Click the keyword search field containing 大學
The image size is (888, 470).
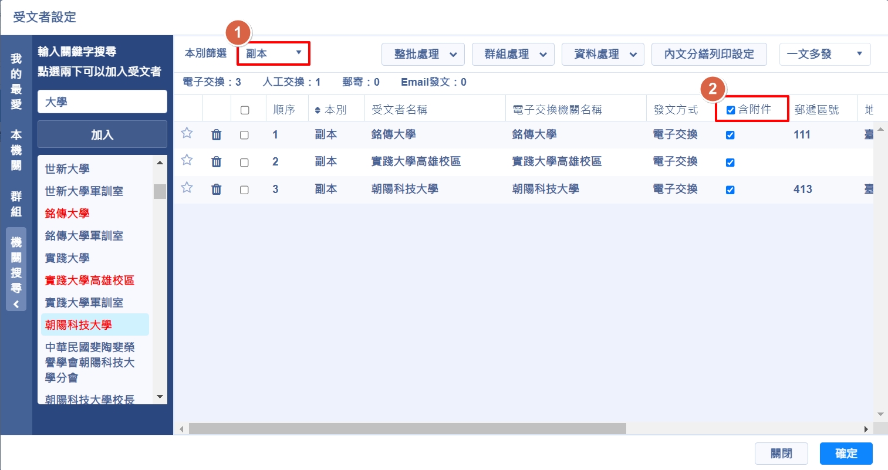tap(102, 102)
